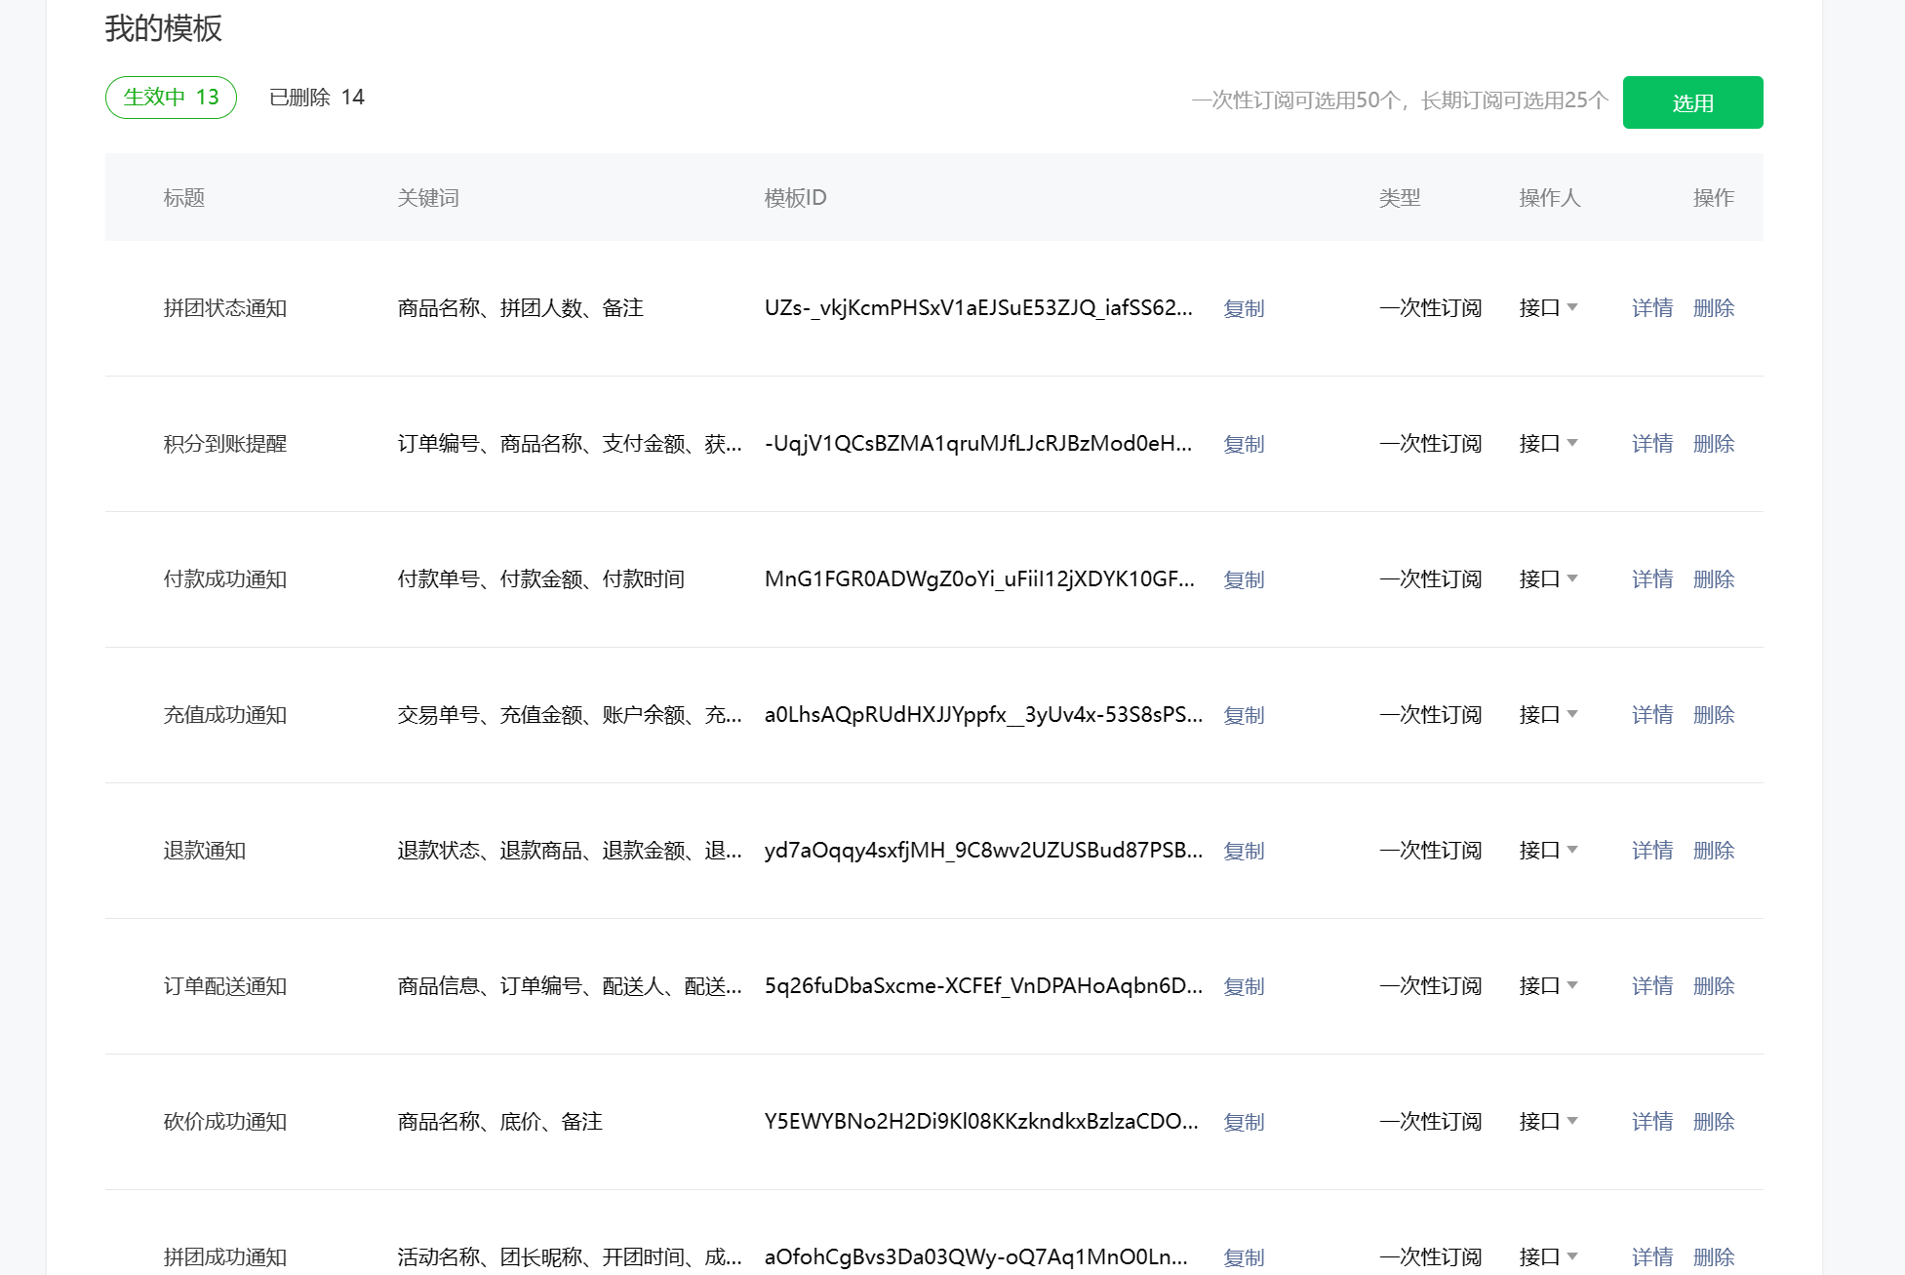Click the template ID starting with 5q26fuDbaSxcme
1905x1275 pixels.
(983, 986)
